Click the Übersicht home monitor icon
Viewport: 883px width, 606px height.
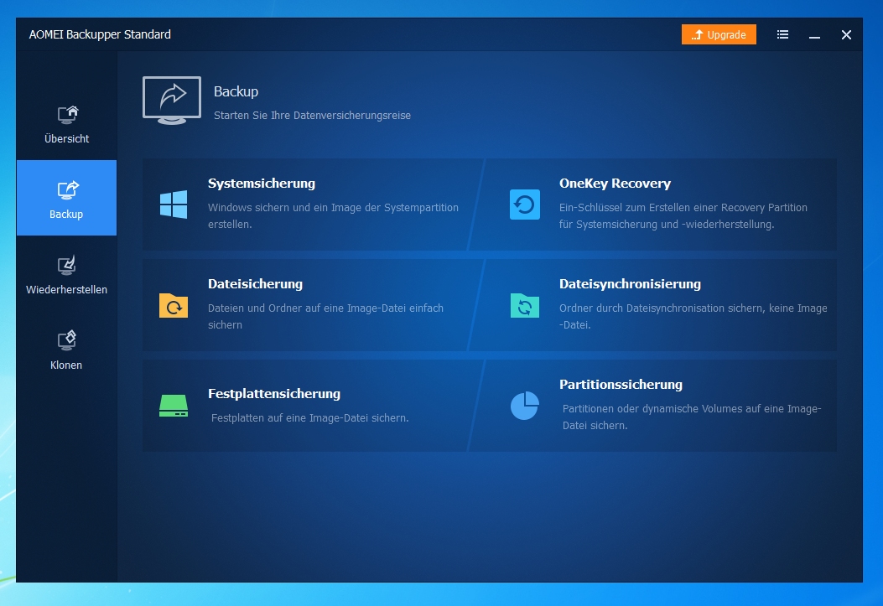[x=68, y=114]
